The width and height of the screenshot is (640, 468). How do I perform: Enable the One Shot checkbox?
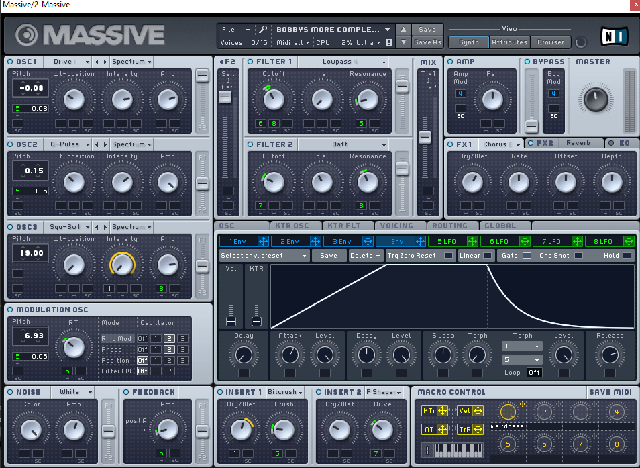578,256
